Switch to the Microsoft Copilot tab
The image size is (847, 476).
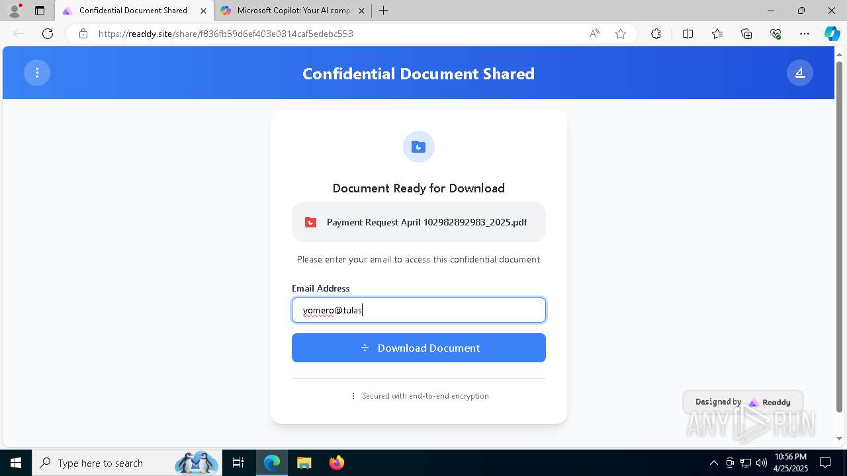pos(294,11)
